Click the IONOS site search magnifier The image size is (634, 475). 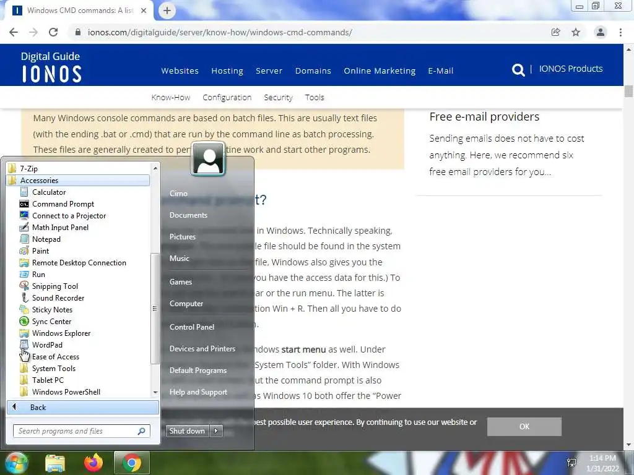tap(518, 70)
